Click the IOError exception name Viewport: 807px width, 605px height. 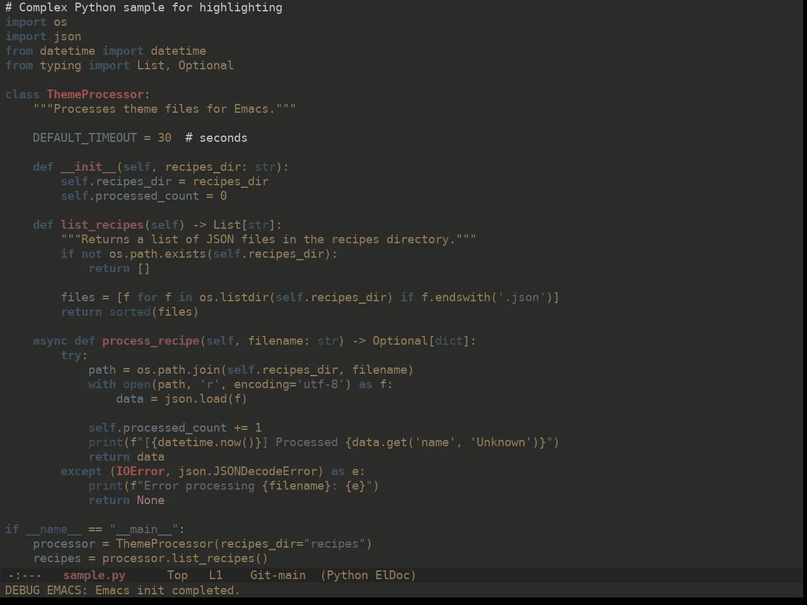(140, 471)
